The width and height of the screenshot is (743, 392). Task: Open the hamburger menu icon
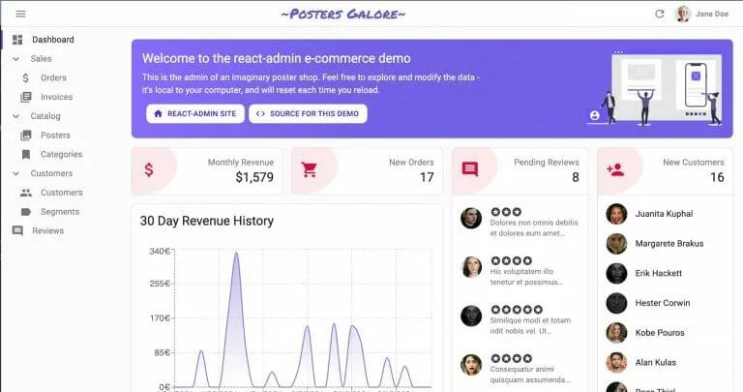pos(20,14)
